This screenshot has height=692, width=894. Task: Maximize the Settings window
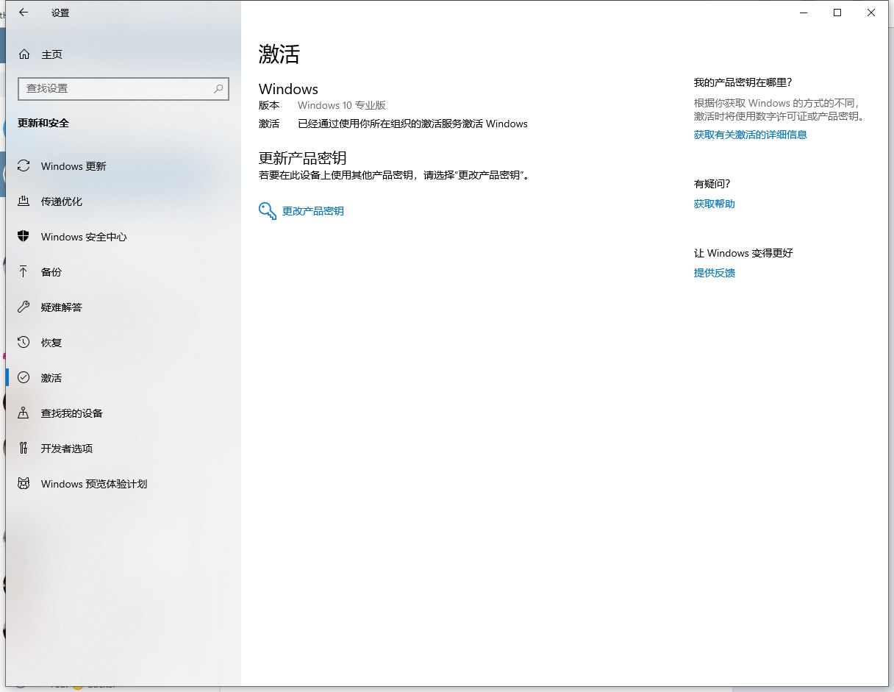(x=837, y=13)
